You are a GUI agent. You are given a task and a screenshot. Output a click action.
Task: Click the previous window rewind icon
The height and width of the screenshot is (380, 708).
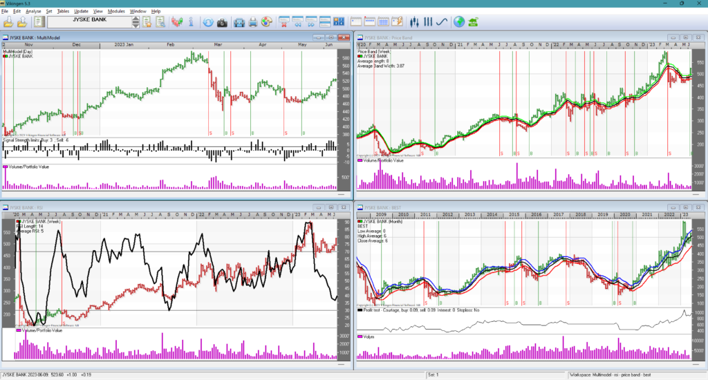point(297,21)
